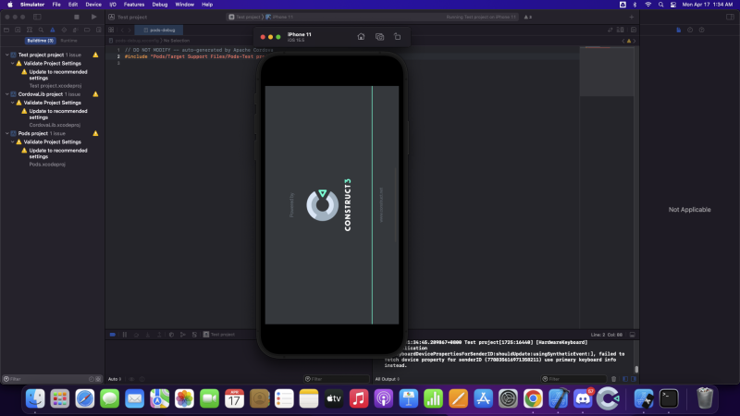
Task: Toggle the inspector panel visibility
Action: pos(730,17)
